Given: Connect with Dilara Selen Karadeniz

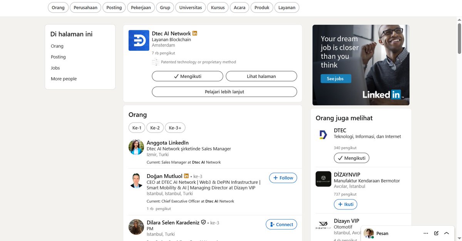Looking at the screenshot, I should 281,224.
